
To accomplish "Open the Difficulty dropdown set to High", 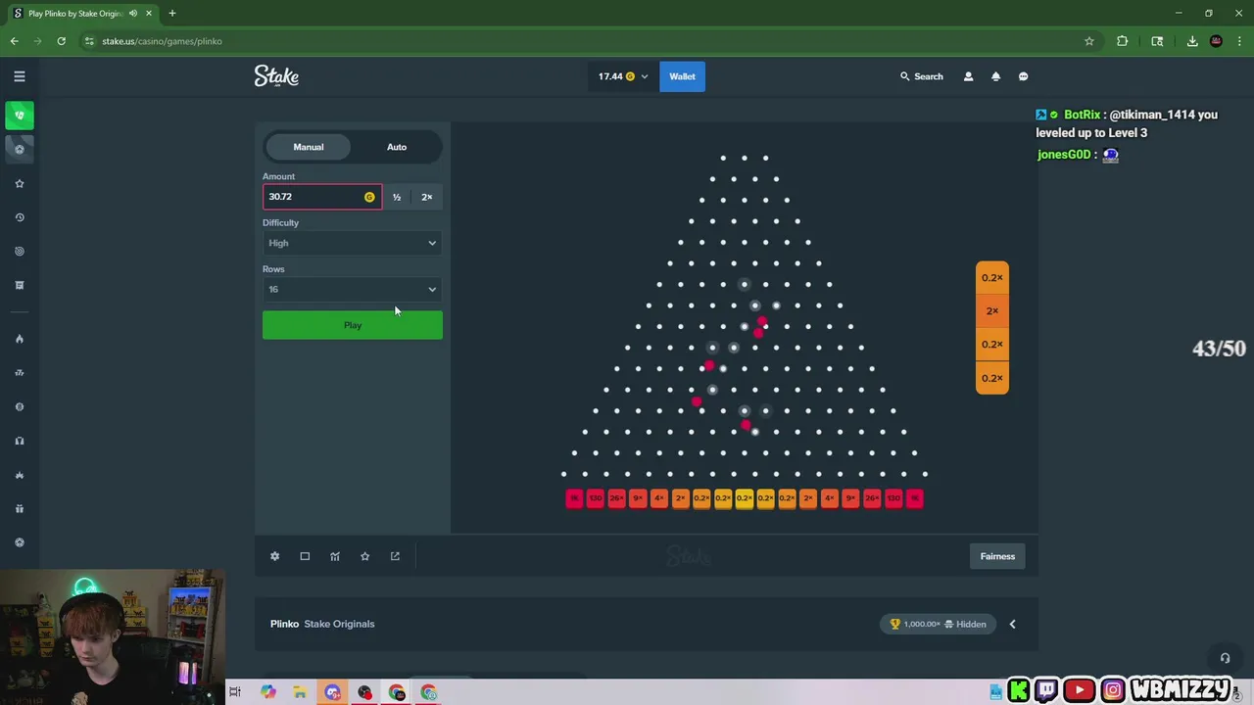I will 353,243.
